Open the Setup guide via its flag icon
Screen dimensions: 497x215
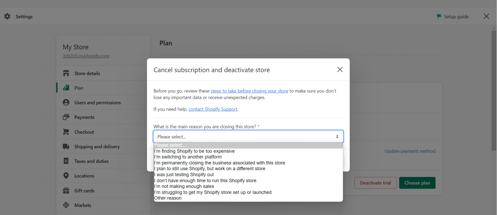439,16
